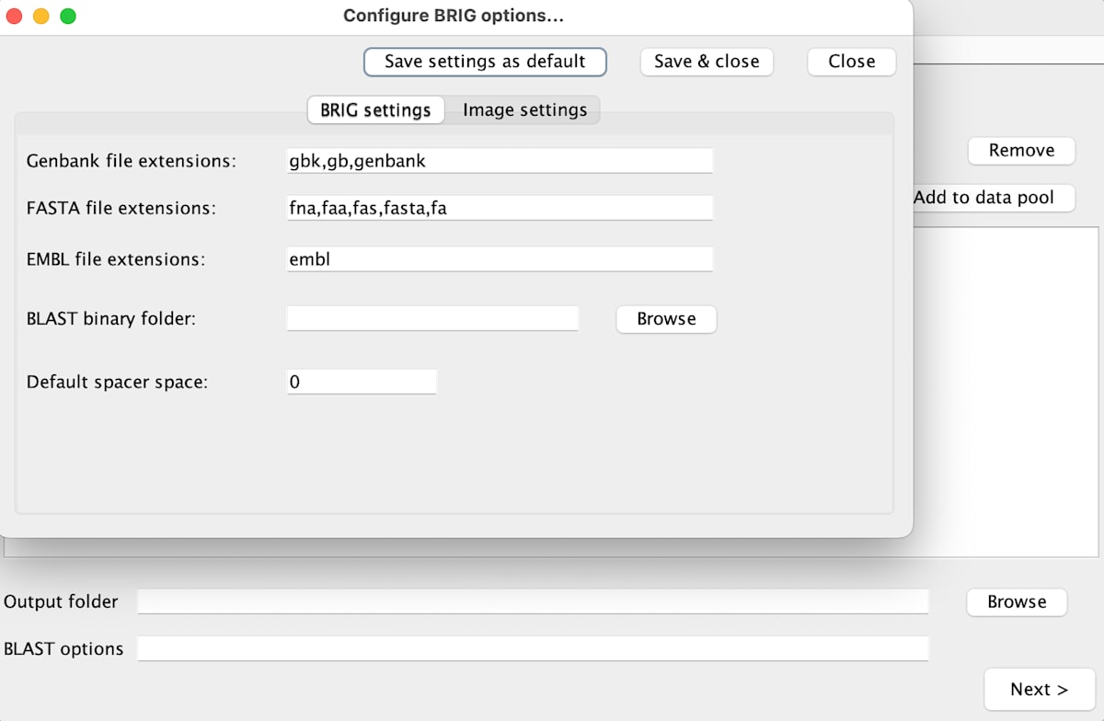Edit the EMBL file extensions field
This screenshot has width=1104, height=721.
500,259
